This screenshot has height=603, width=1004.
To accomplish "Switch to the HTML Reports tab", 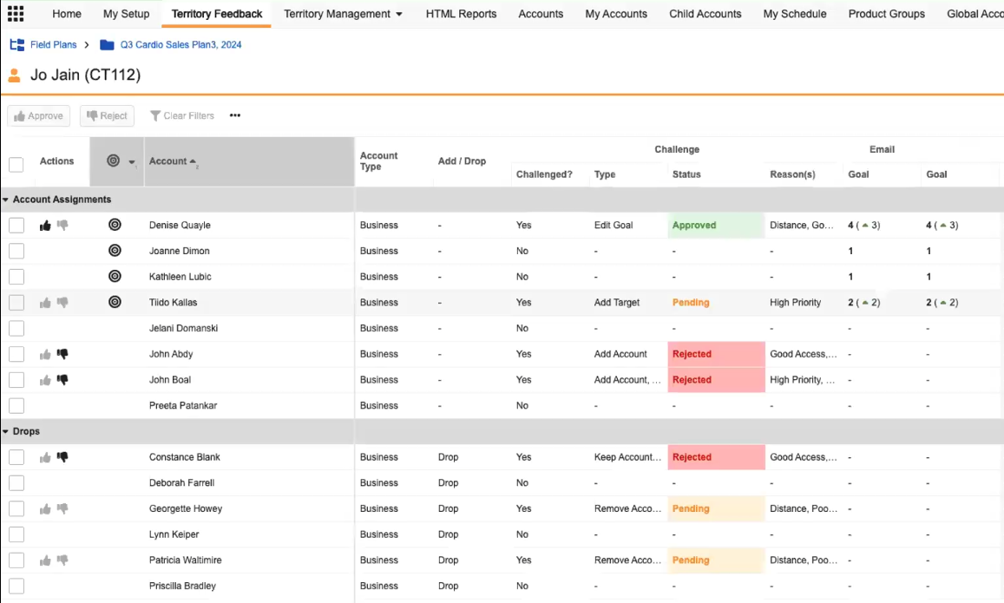I will click(x=461, y=14).
